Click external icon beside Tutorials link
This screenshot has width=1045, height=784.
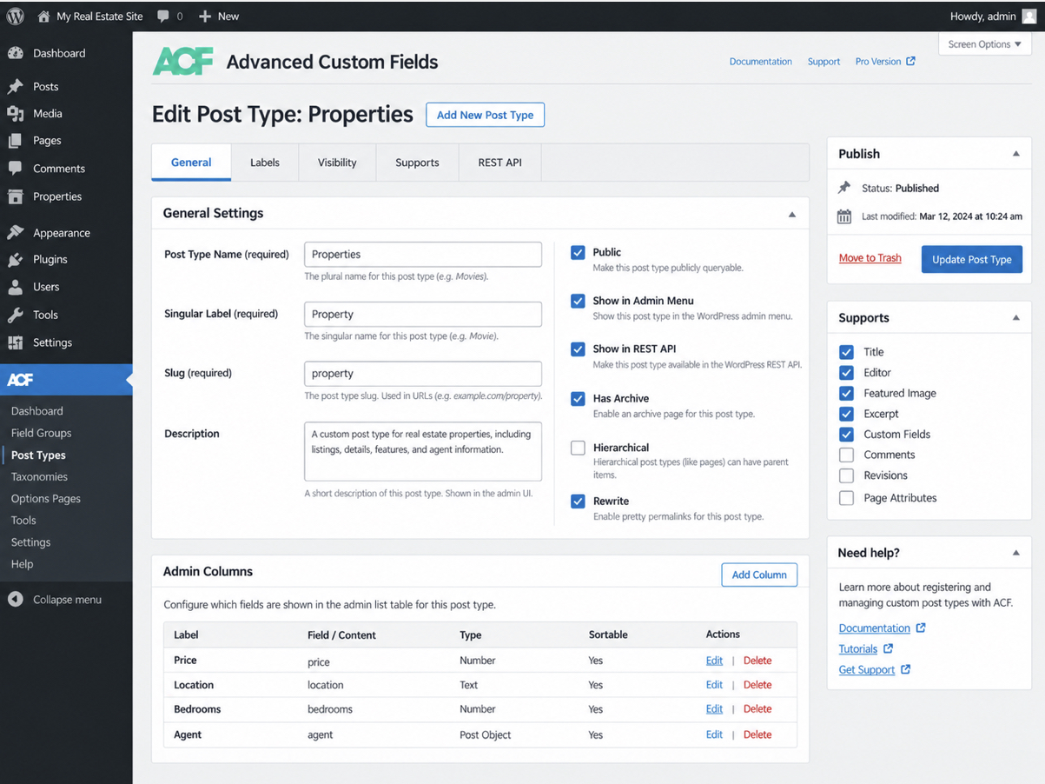coord(888,648)
